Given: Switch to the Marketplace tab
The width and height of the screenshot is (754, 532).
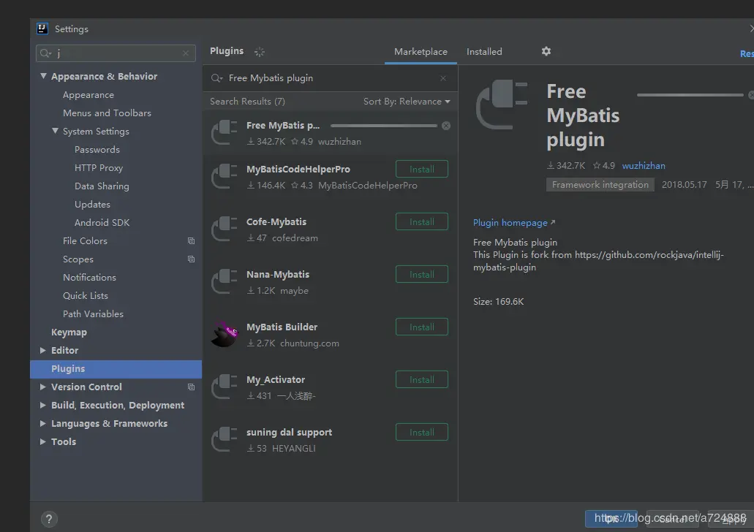Looking at the screenshot, I should coord(421,51).
